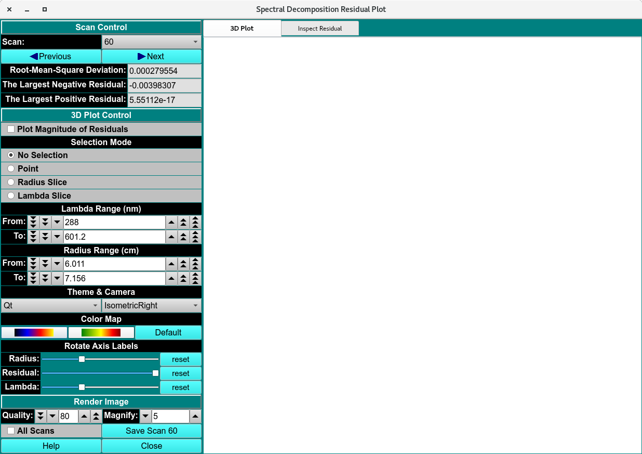
Task: Open the Scan number dropdown
Action: point(152,42)
